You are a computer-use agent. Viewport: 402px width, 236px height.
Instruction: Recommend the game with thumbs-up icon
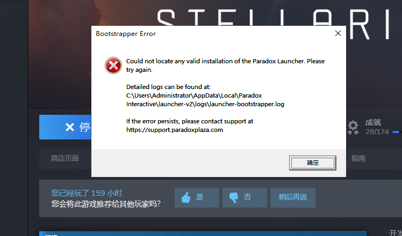tap(186, 197)
